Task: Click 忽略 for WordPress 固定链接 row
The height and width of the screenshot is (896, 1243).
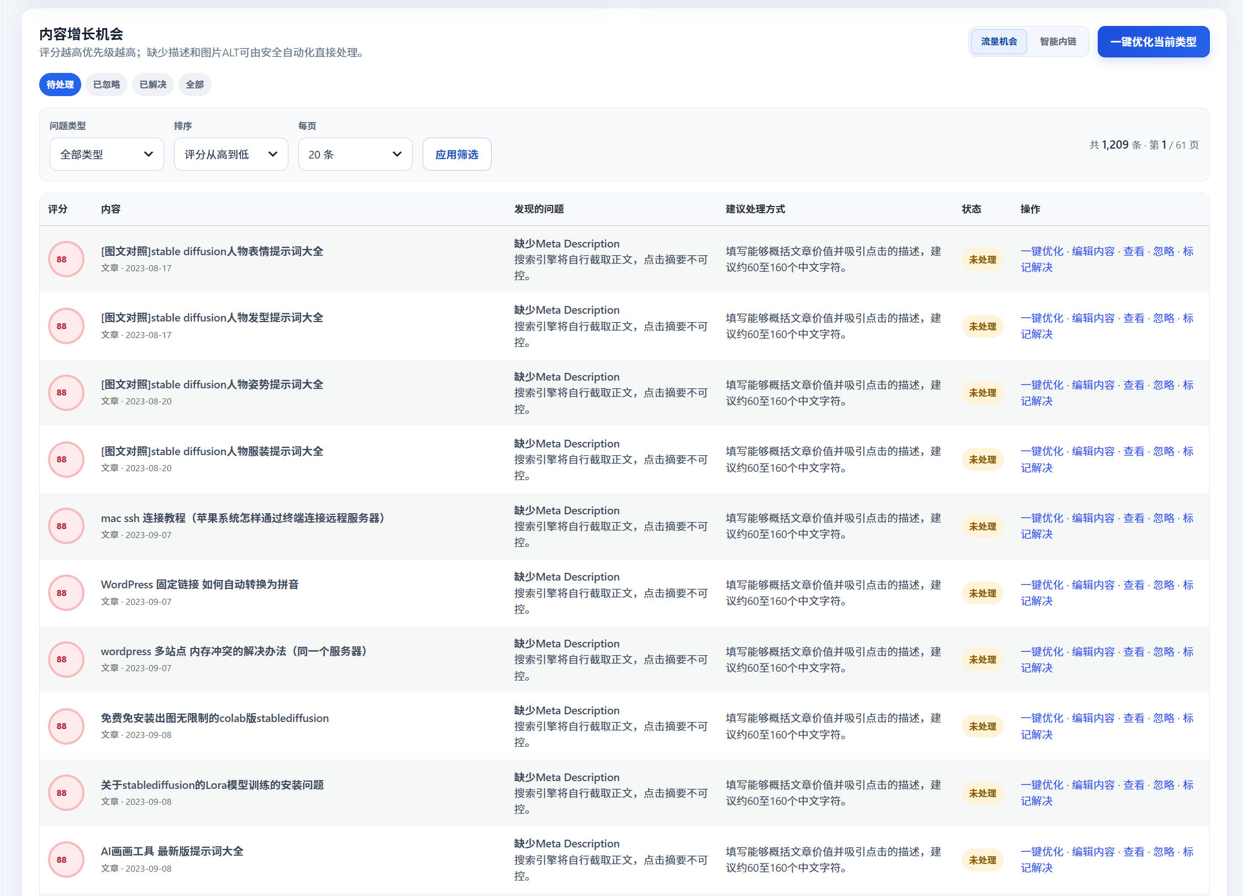Action: pos(1164,585)
